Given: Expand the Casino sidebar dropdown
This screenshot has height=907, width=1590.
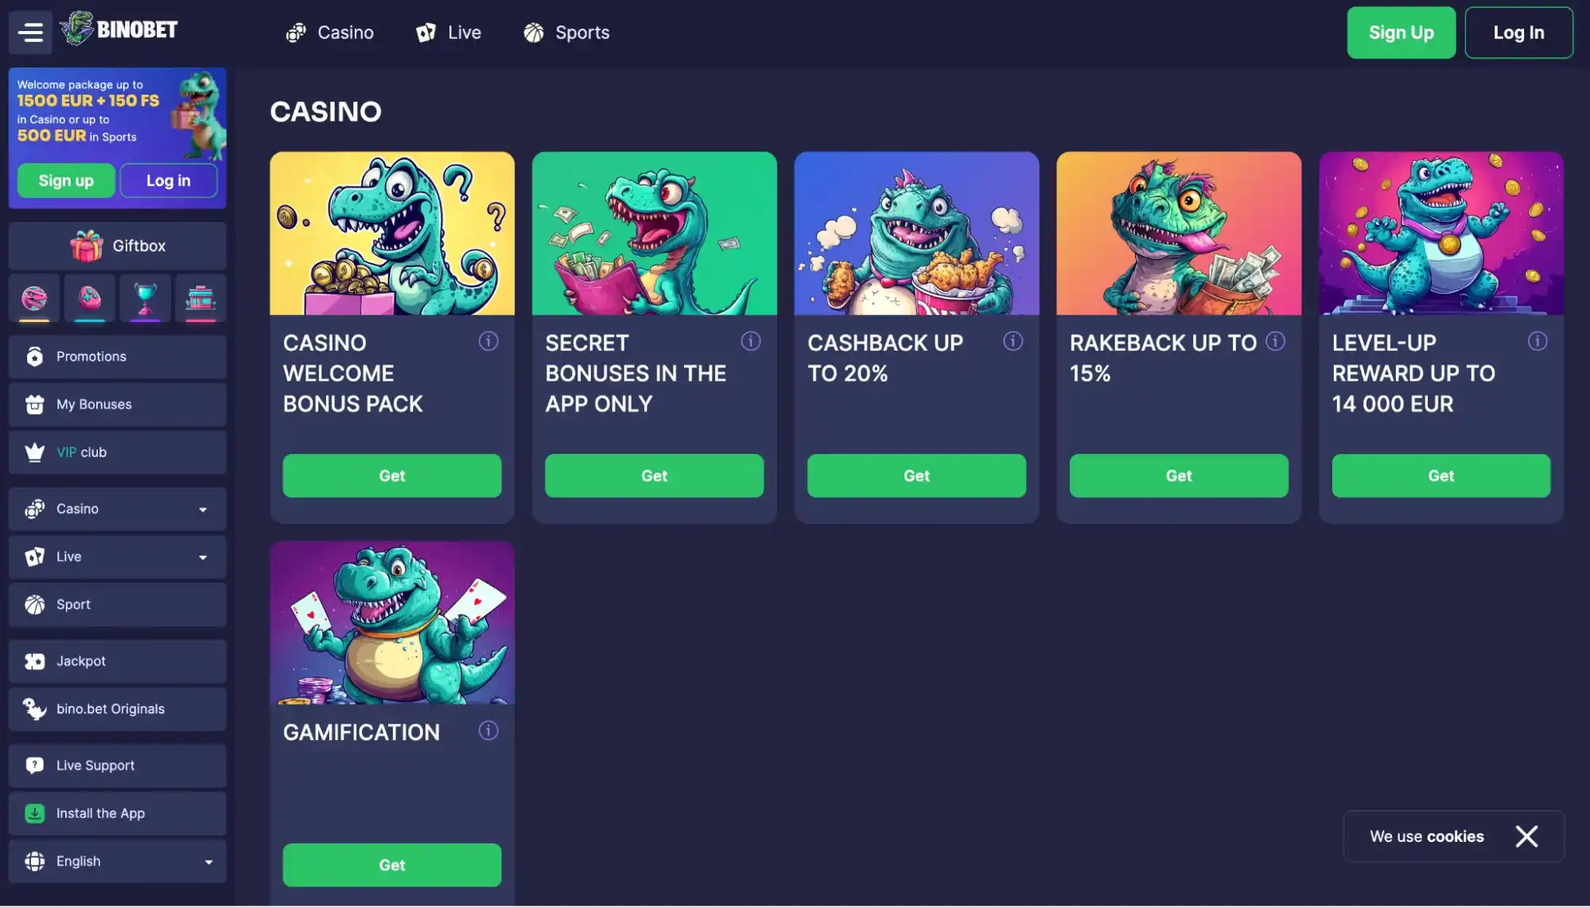Looking at the screenshot, I should click(x=118, y=509).
